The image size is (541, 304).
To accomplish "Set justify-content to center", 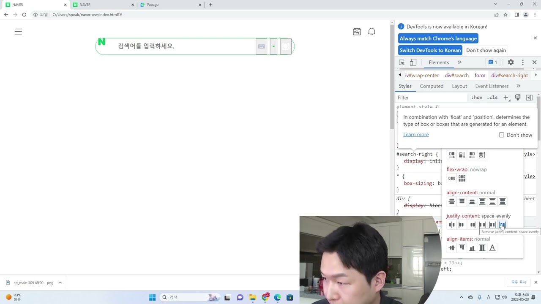I will [452, 225].
